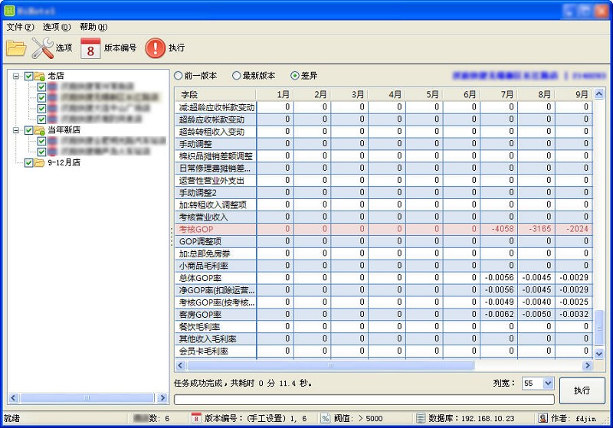Screen dimensions: 613x428
Task: Open the 帮助 menu
Action: pos(93,27)
